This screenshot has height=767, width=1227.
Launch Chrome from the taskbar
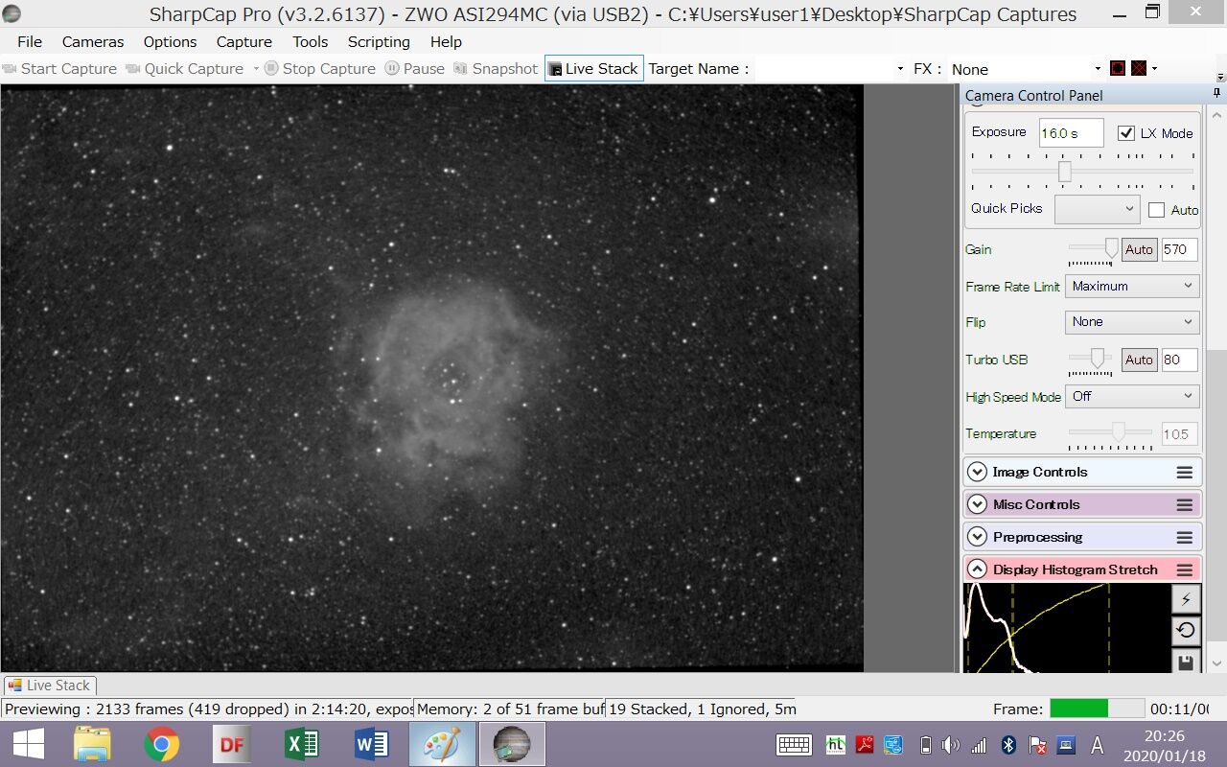(162, 745)
